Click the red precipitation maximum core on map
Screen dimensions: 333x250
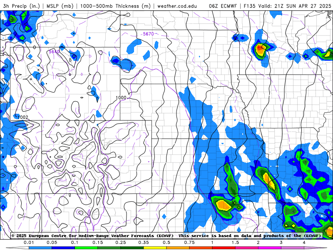259,48
